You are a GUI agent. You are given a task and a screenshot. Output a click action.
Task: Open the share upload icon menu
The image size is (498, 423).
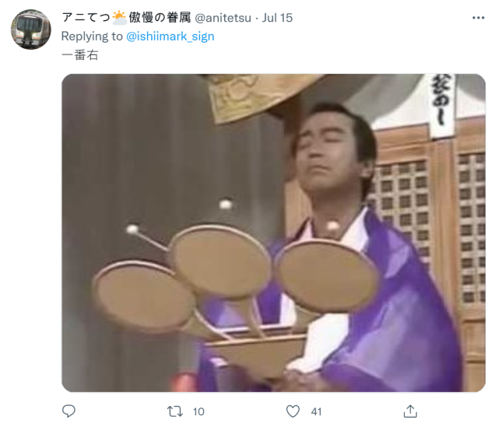point(410,411)
